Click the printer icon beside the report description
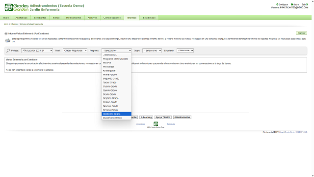This screenshot has width=314, height=177. pos(8,40)
